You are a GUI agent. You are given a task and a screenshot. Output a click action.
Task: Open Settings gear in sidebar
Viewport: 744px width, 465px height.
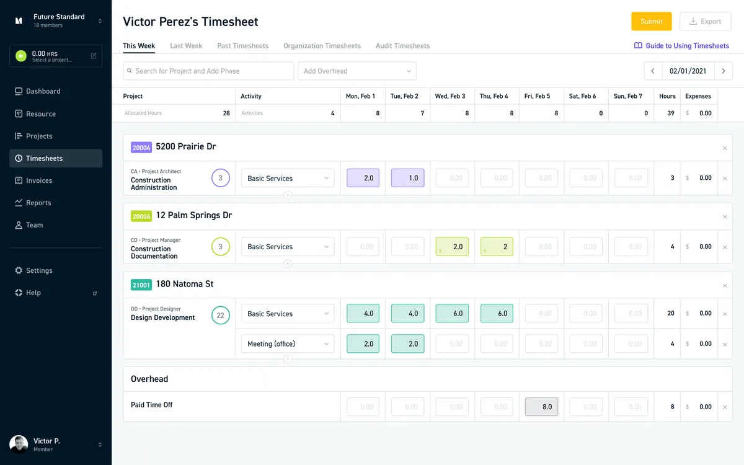19,270
